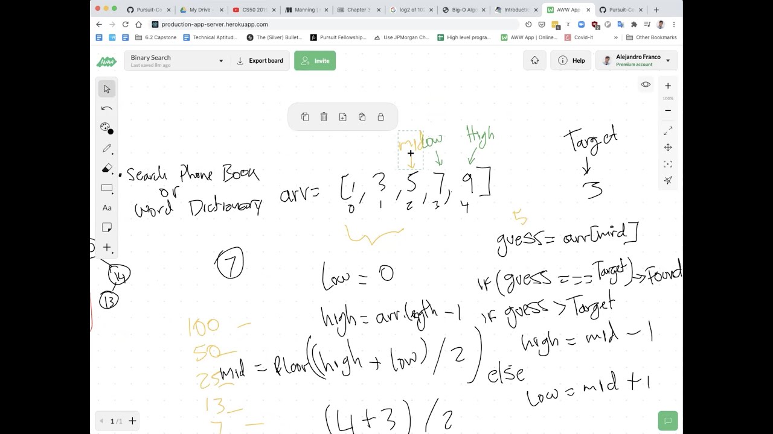This screenshot has height=434, width=773.
Task: Switch to the My Drive browser tab
Action: [x=201, y=10]
